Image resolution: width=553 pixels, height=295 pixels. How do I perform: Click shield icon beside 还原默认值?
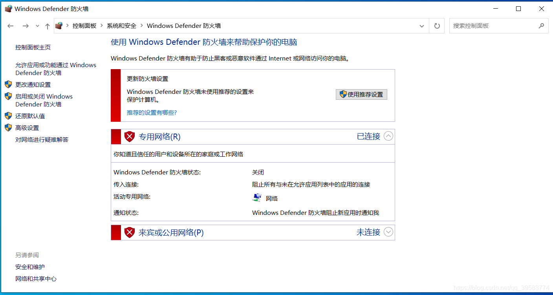coord(8,116)
